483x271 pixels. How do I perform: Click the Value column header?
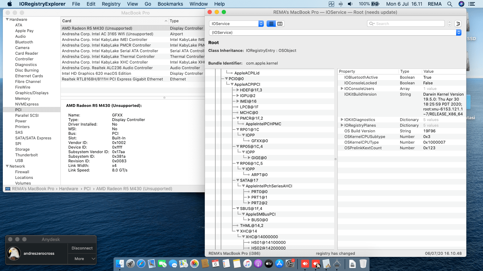pyautogui.click(x=444, y=71)
